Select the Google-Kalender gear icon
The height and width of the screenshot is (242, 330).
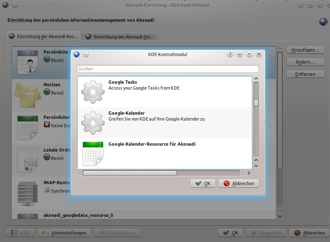coord(93,123)
